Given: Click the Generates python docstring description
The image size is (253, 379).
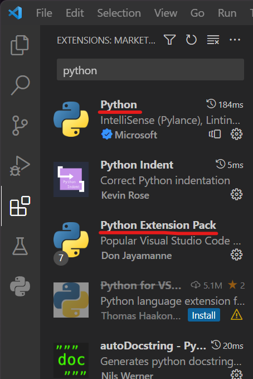Looking at the screenshot, I should [171, 361].
